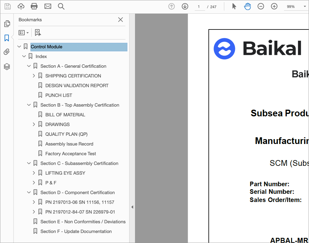Open Section F - Update Documentation
309x243 pixels.
point(76,231)
